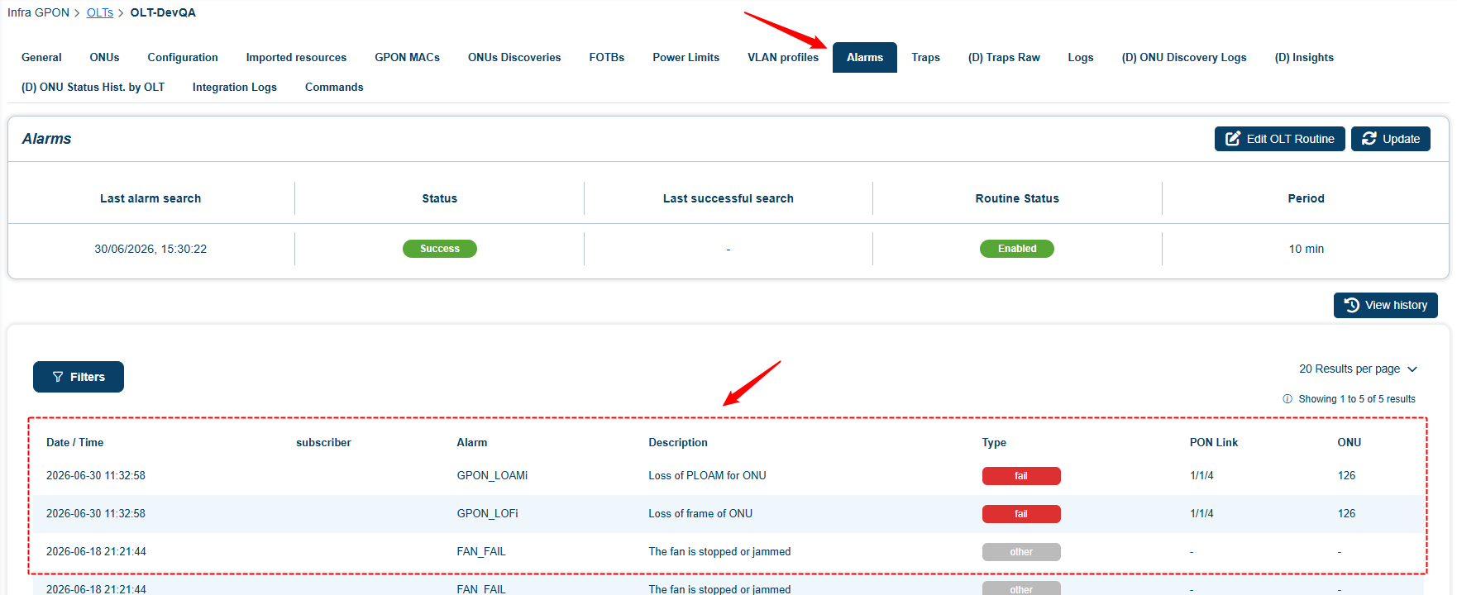
Task: Select the FOTBs tab
Action: point(607,57)
